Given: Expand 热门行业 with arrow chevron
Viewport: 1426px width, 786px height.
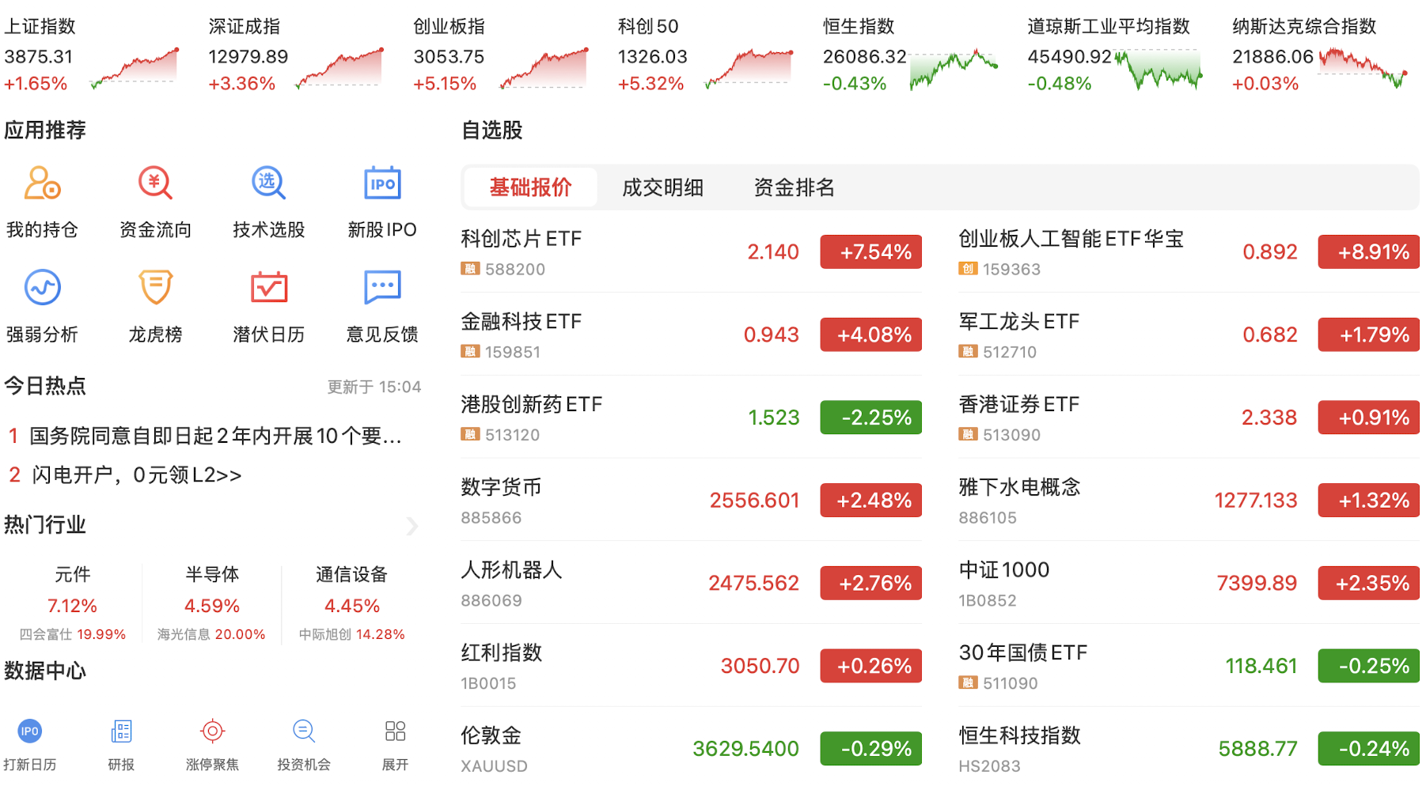Looking at the screenshot, I should [x=411, y=526].
